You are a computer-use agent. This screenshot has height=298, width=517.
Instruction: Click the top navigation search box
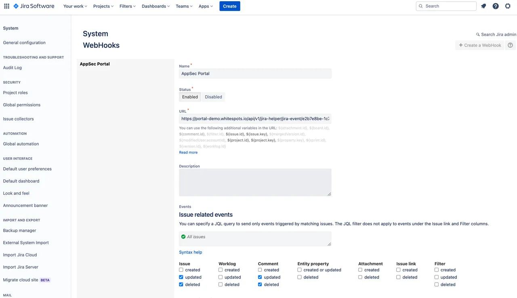pyautogui.click(x=446, y=6)
